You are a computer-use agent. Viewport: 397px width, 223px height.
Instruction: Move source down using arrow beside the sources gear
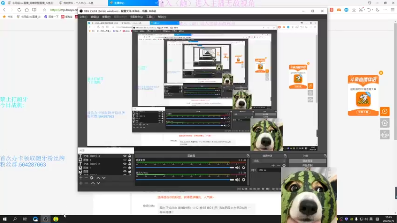pyautogui.click(x=104, y=178)
